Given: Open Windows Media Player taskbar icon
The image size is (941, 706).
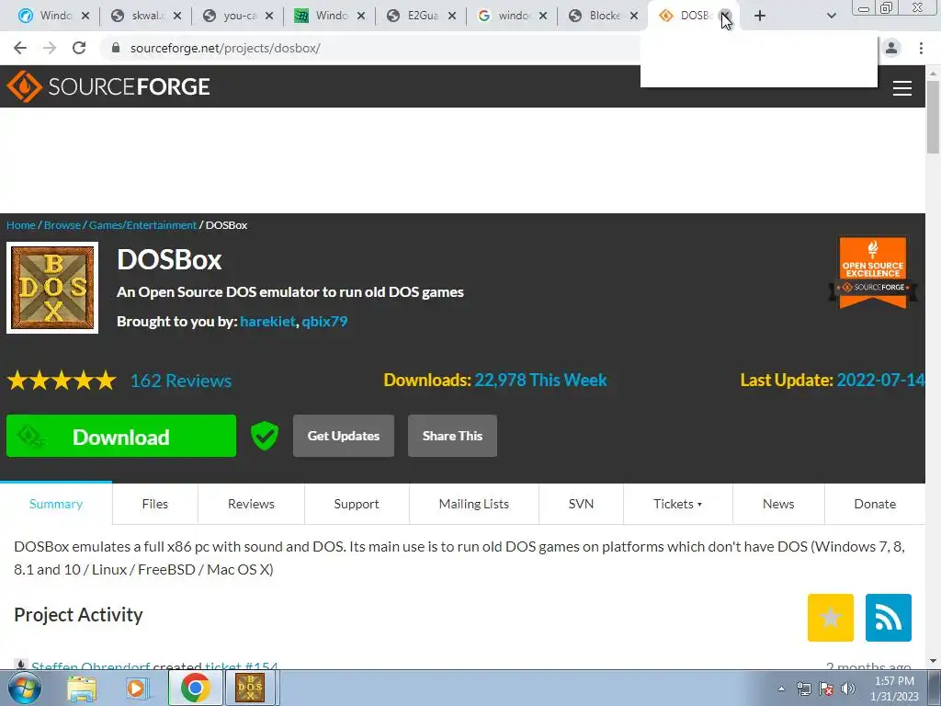Looking at the screenshot, I should pos(136,688).
